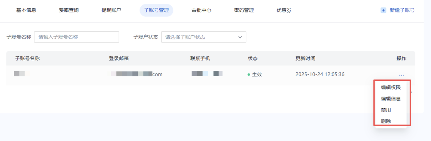Image resolution: width=431 pixels, height=141 pixels.
Task: Click the 联系手机 column header
Action: [200, 58]
